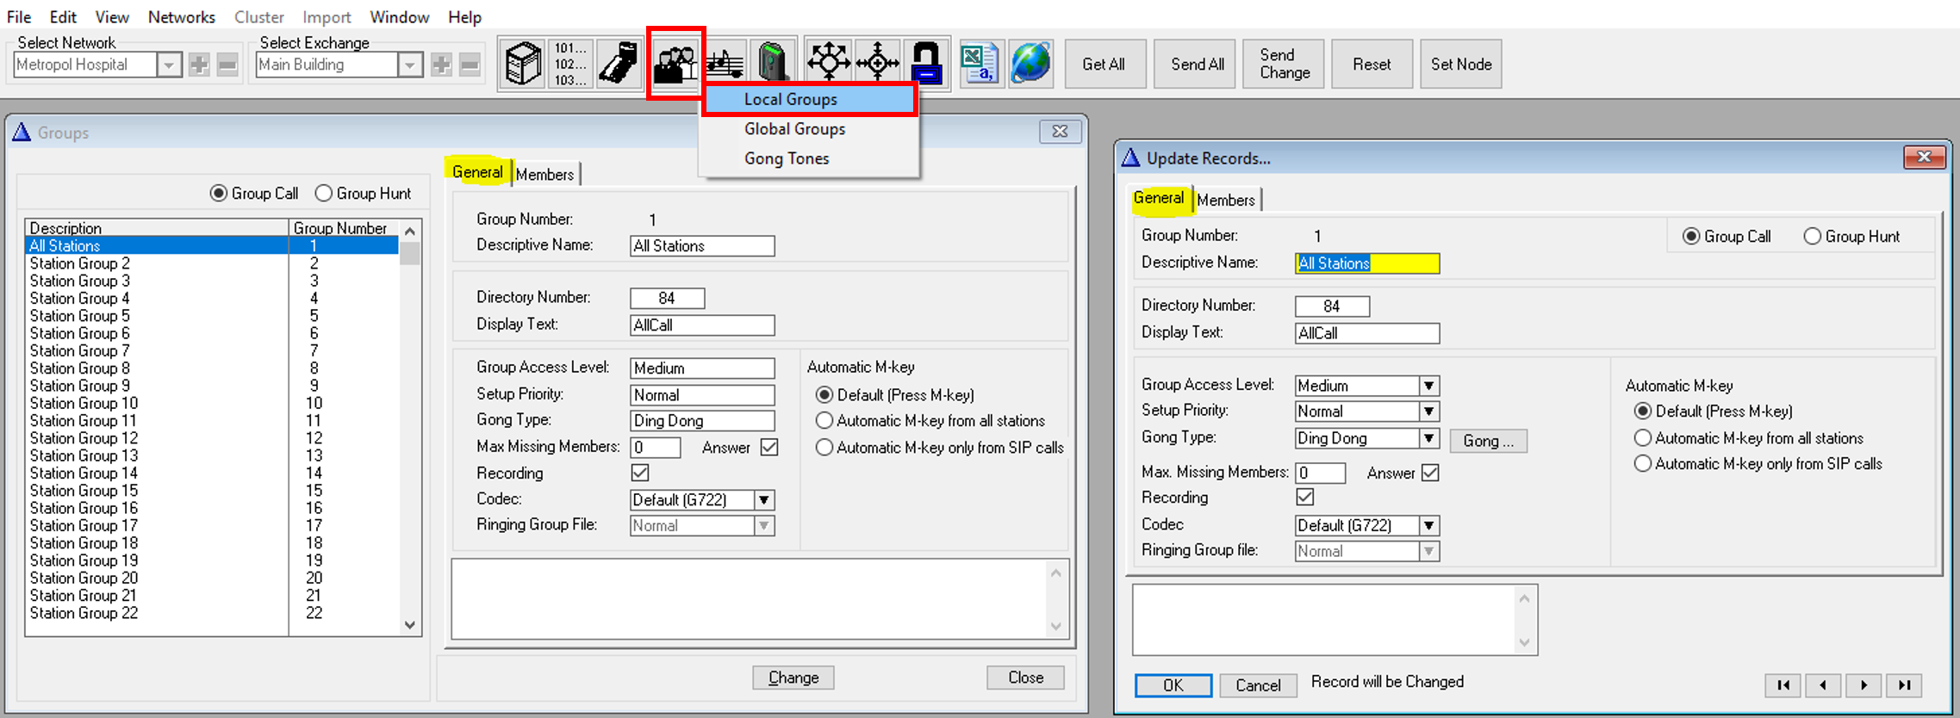Switch to Members tab in Update Records
This screenshot has width=1960, height=718.
pos(1226,200)
